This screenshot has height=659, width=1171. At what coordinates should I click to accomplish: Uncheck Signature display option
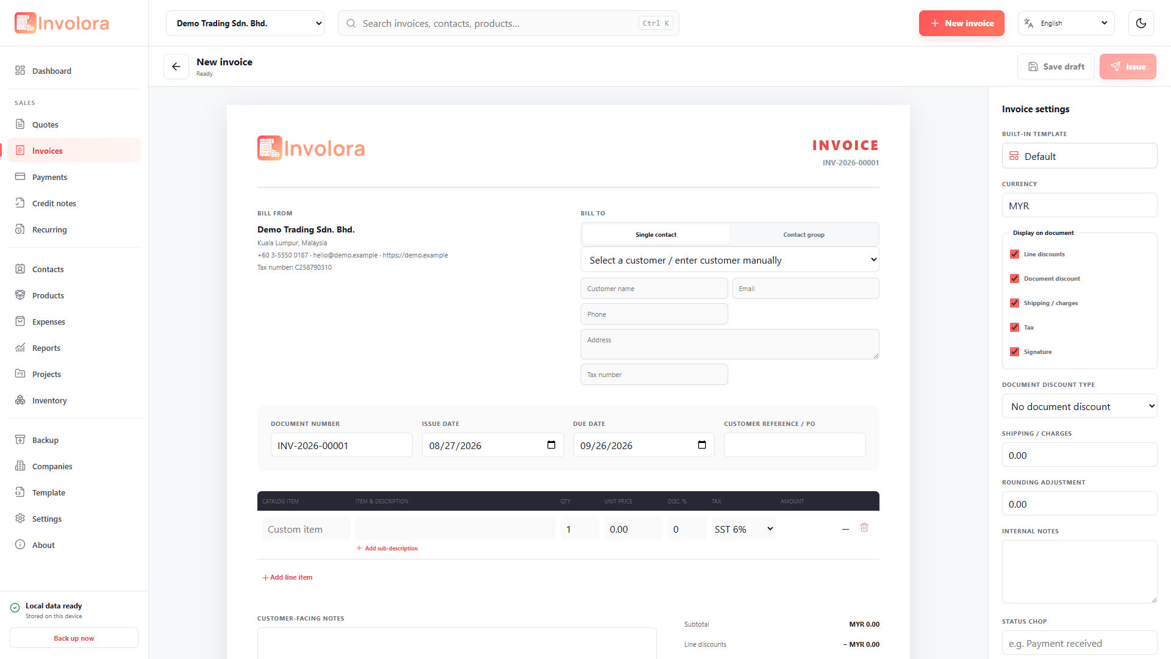point(1015,351)
